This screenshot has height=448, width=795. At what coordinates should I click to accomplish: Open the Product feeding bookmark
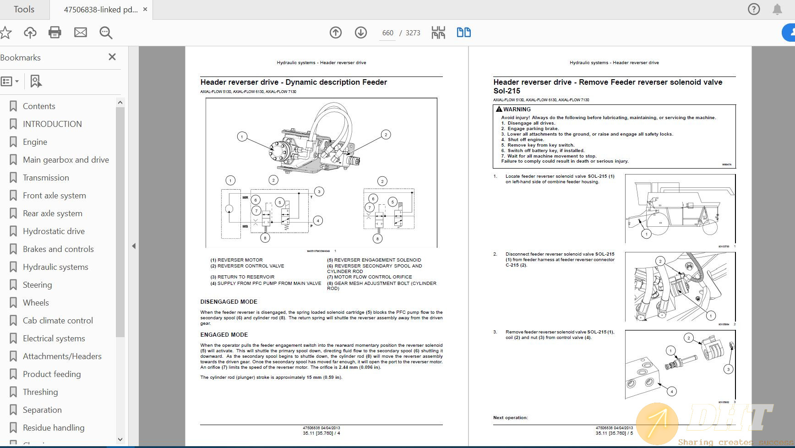52,374
